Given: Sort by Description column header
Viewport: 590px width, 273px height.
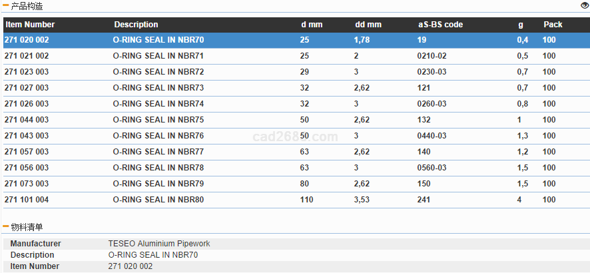Looking at the screenshot, I should click(x=136, y=25).
